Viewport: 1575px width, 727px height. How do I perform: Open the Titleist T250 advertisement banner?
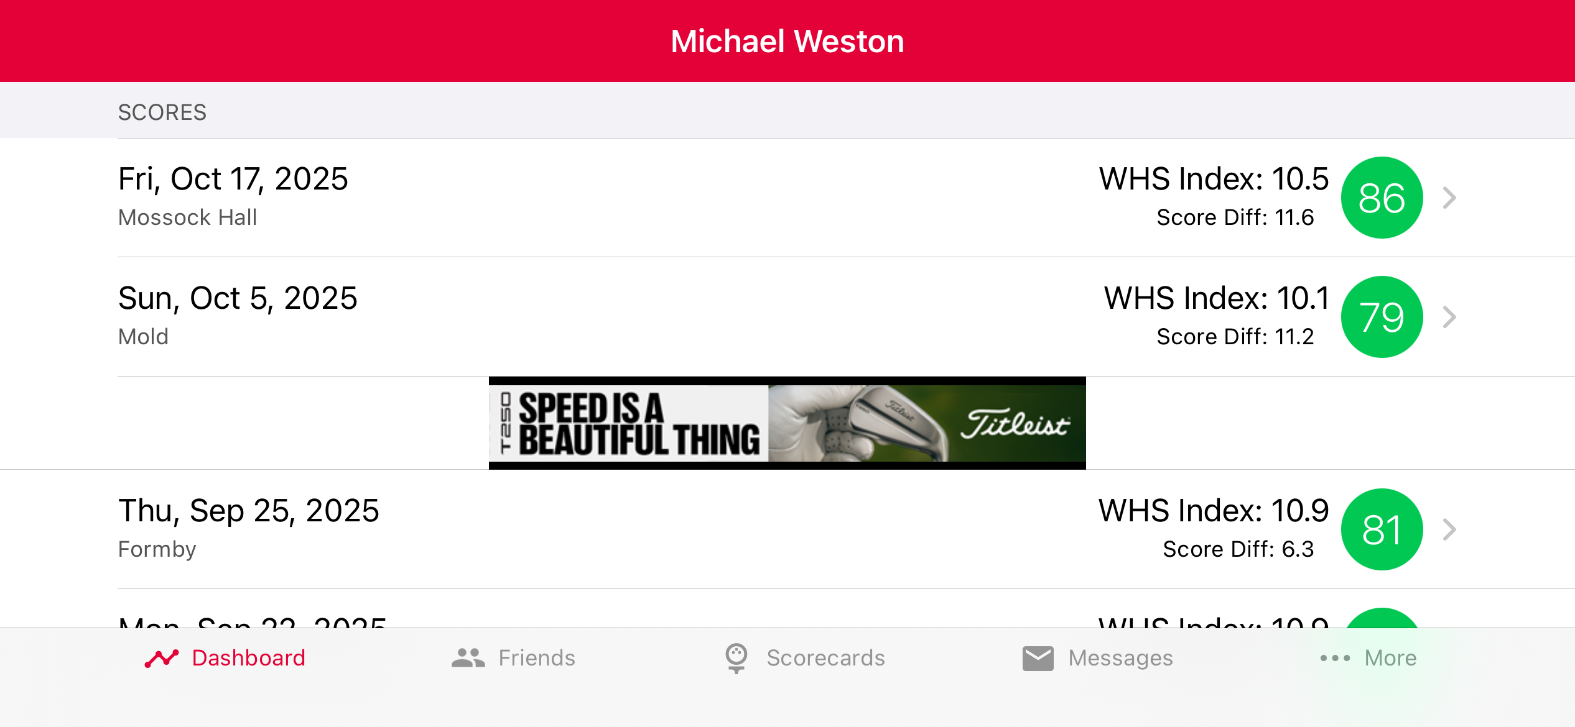click(x=787, y=423)
